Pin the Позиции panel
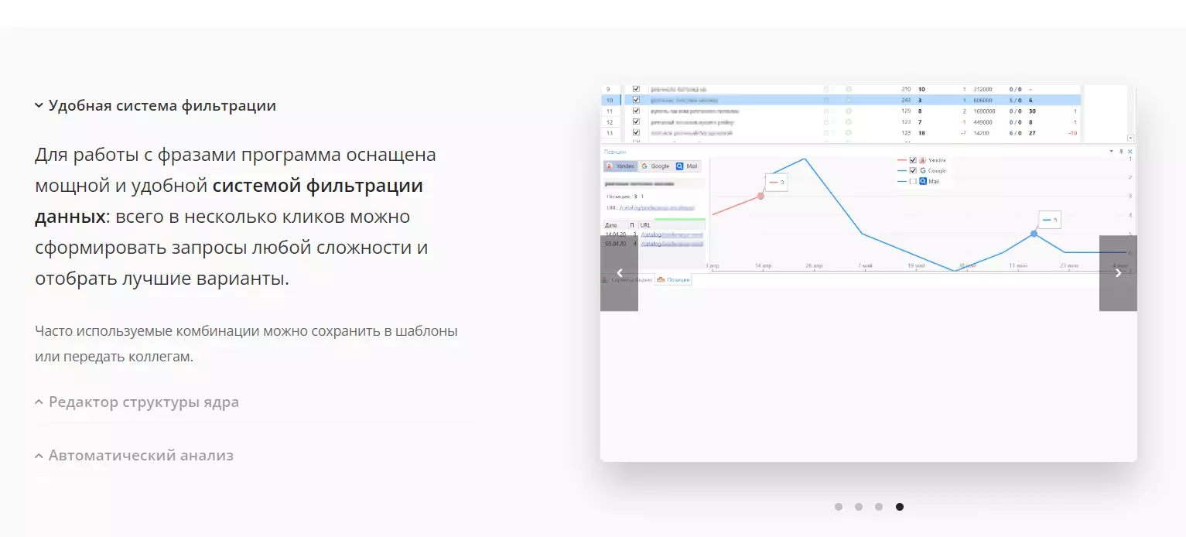Image resolution: width=1186 pixels, height=537 pixels. 1121,151
